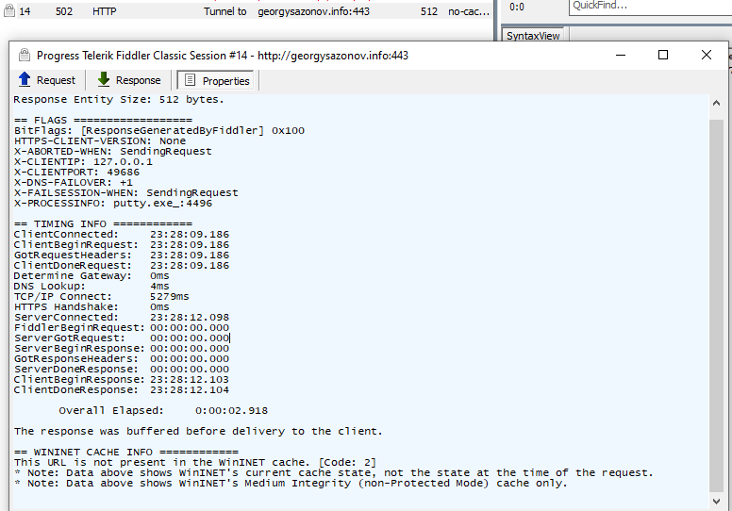Click 'The response was buffered' sentence
The height and width of the screenshot is (511, 732).
[198, 431]
